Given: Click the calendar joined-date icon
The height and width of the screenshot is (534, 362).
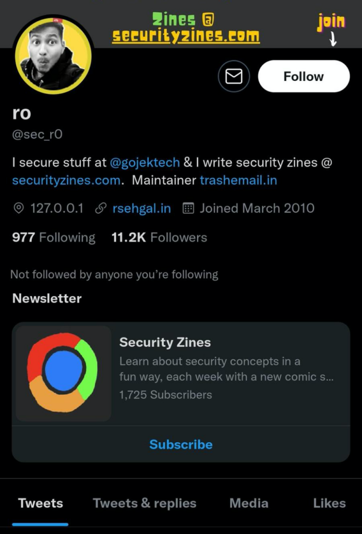Looking at the screenshot, I should [188, 209].
